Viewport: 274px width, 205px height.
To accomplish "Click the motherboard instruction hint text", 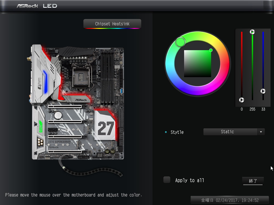I will tap(73, 195).
